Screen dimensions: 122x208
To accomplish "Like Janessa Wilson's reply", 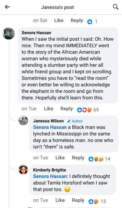I will coord(60,158).
